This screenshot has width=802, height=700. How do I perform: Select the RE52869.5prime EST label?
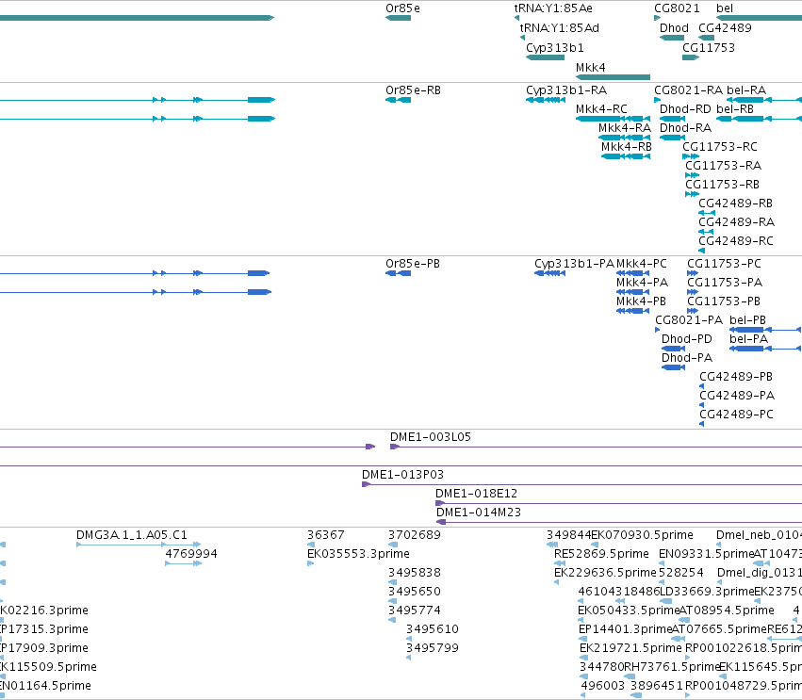click(601, 555)
